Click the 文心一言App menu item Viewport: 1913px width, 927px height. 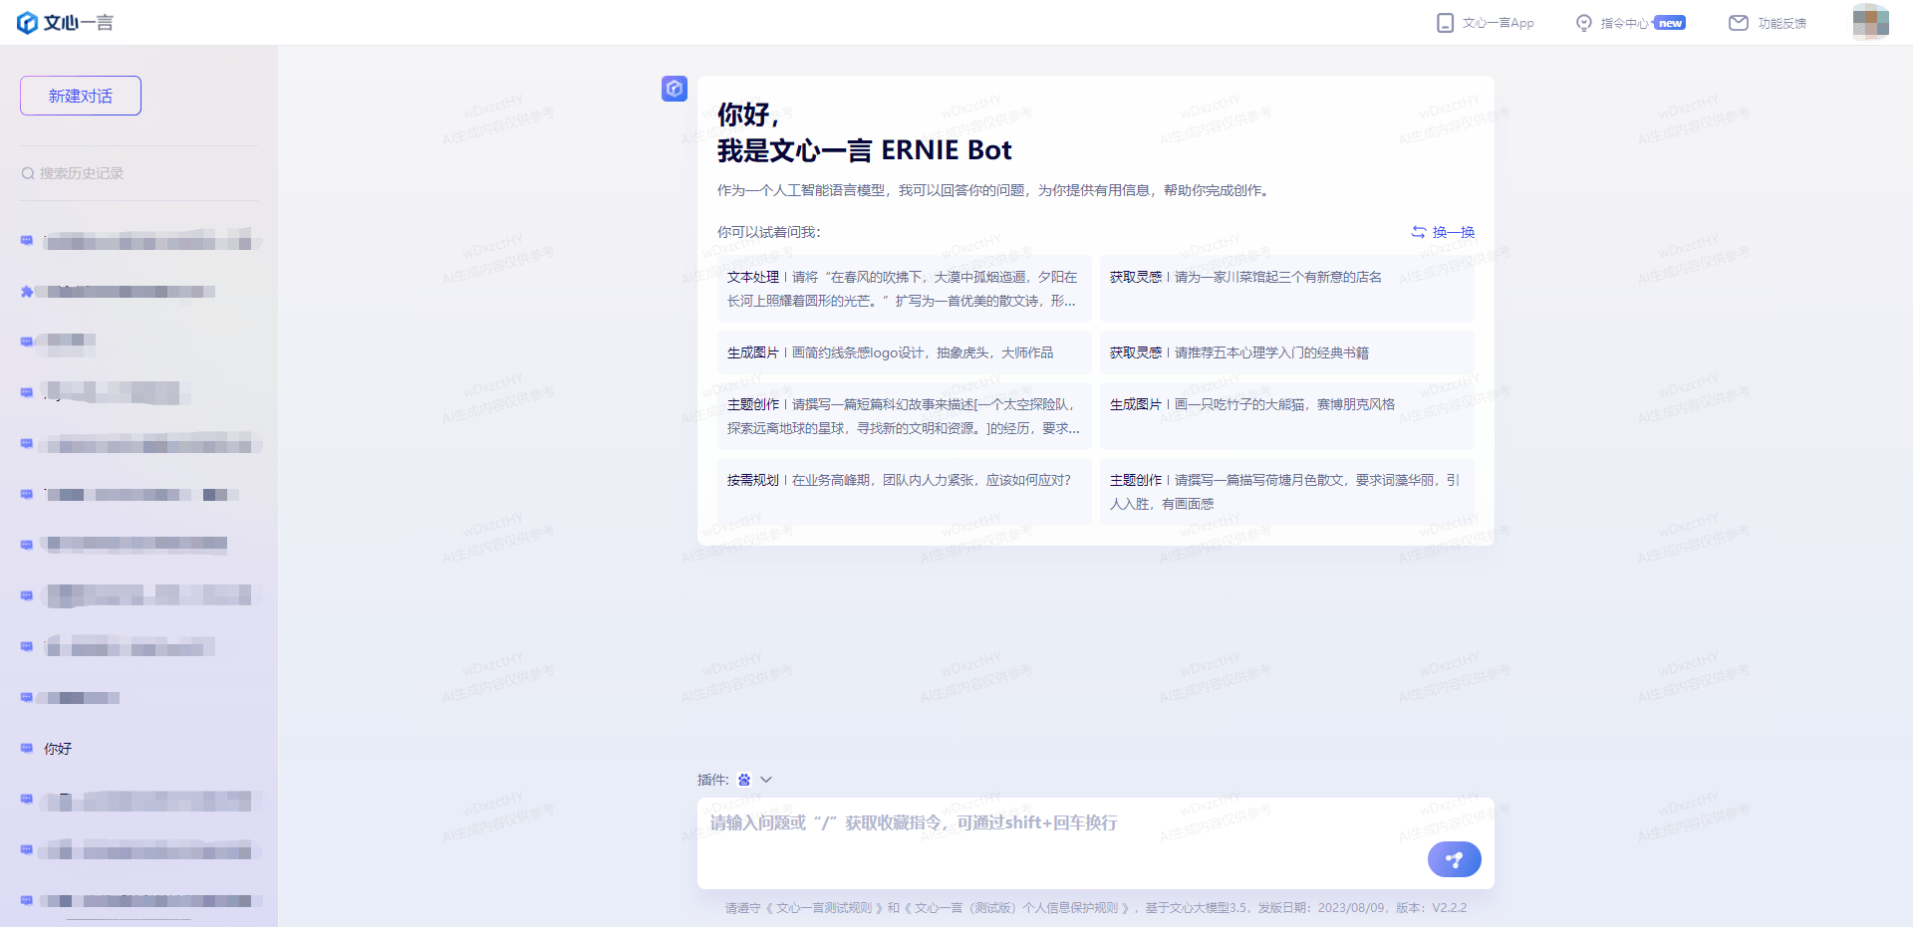[1497, 22]
